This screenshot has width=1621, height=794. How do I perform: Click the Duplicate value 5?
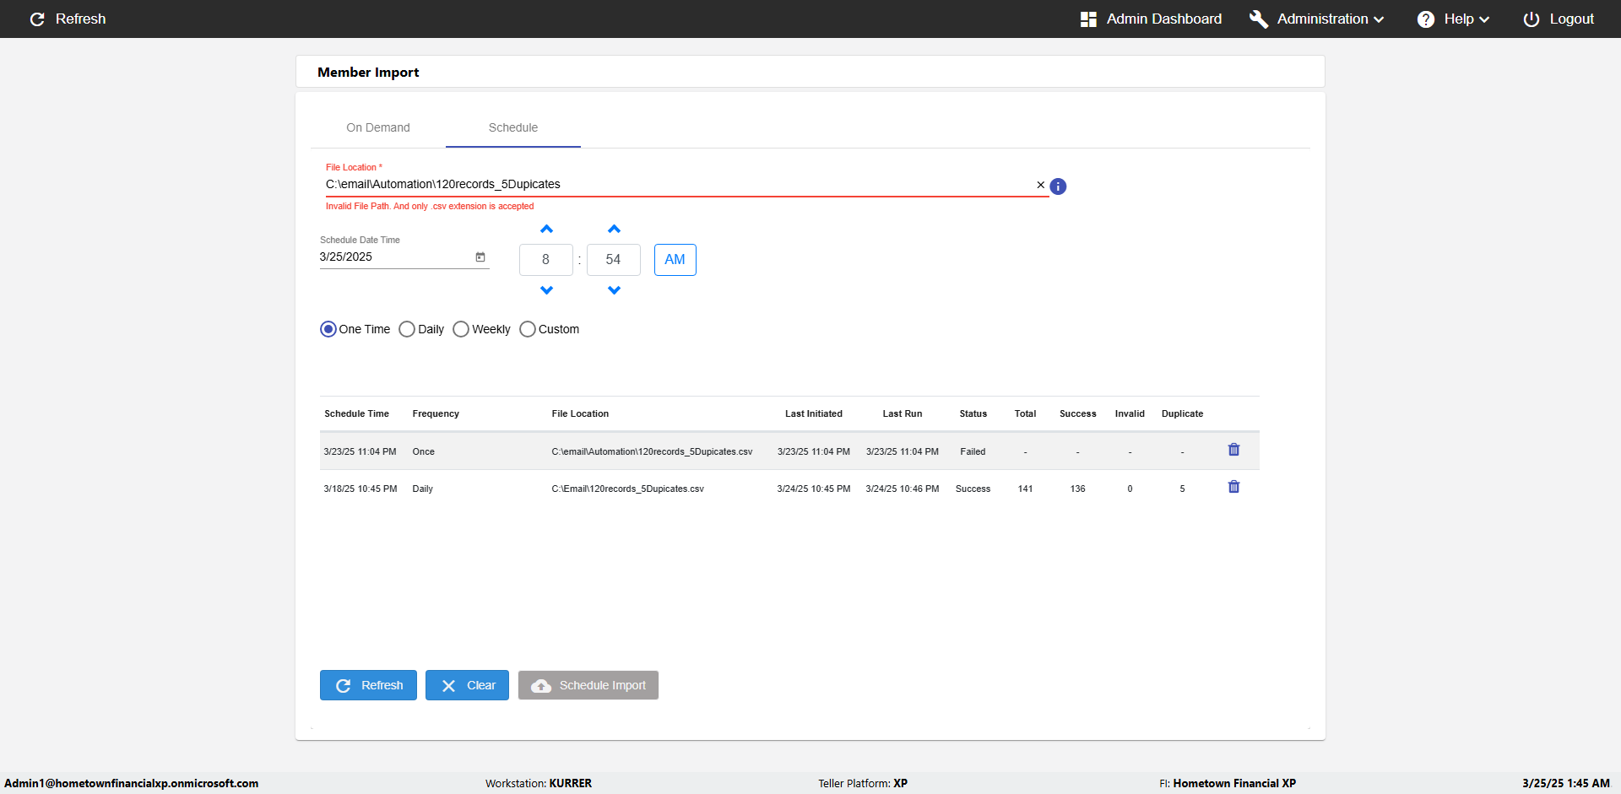[1182, 489]
